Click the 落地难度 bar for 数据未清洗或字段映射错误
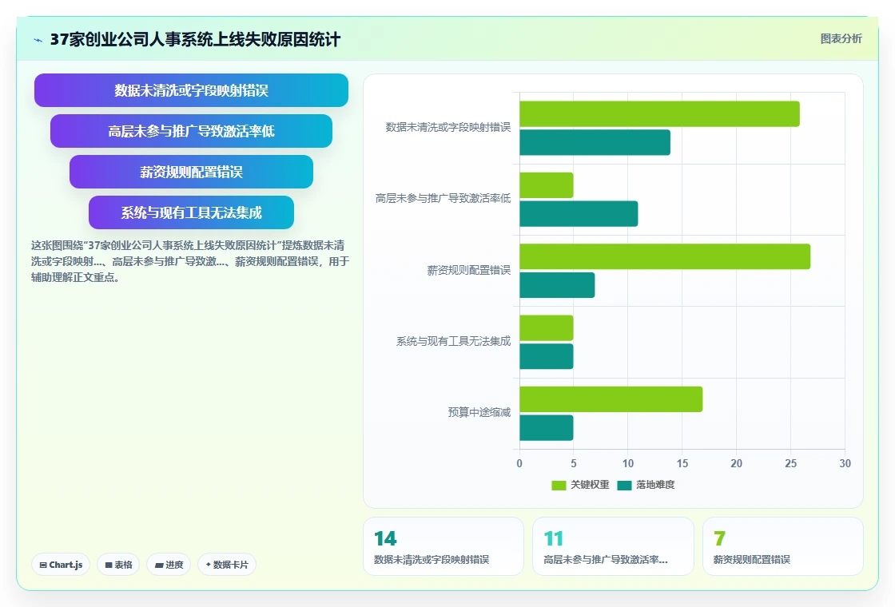Image resolution: width=895 pixels, height=607 pixels. 595,143
